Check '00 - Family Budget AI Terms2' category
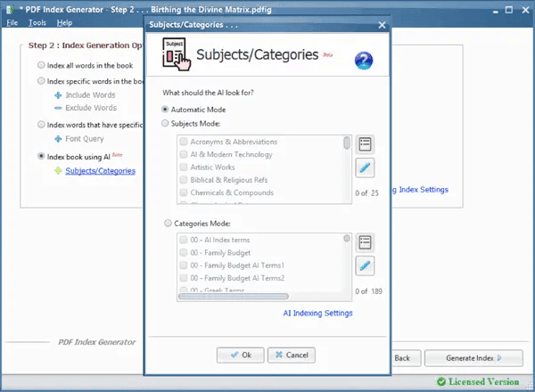 [184, 278]
